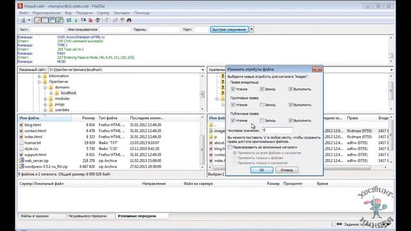This screenshot has height=231, width=411.
Task: Open the Сервер menu
Action: (103, 13)
